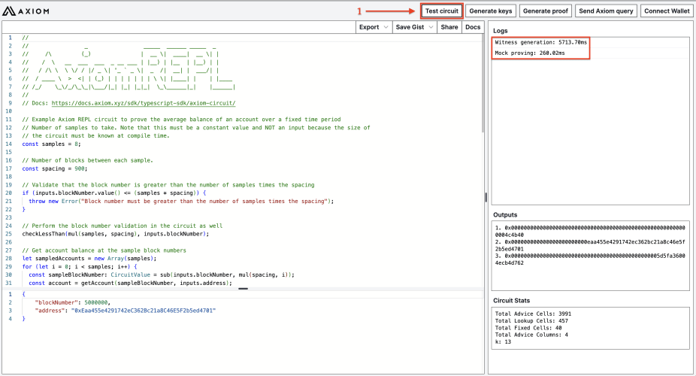The height and width of the screenshot is (376, 696).
Task: Expand the Save Gist chevron arrow
Action: 431,27
